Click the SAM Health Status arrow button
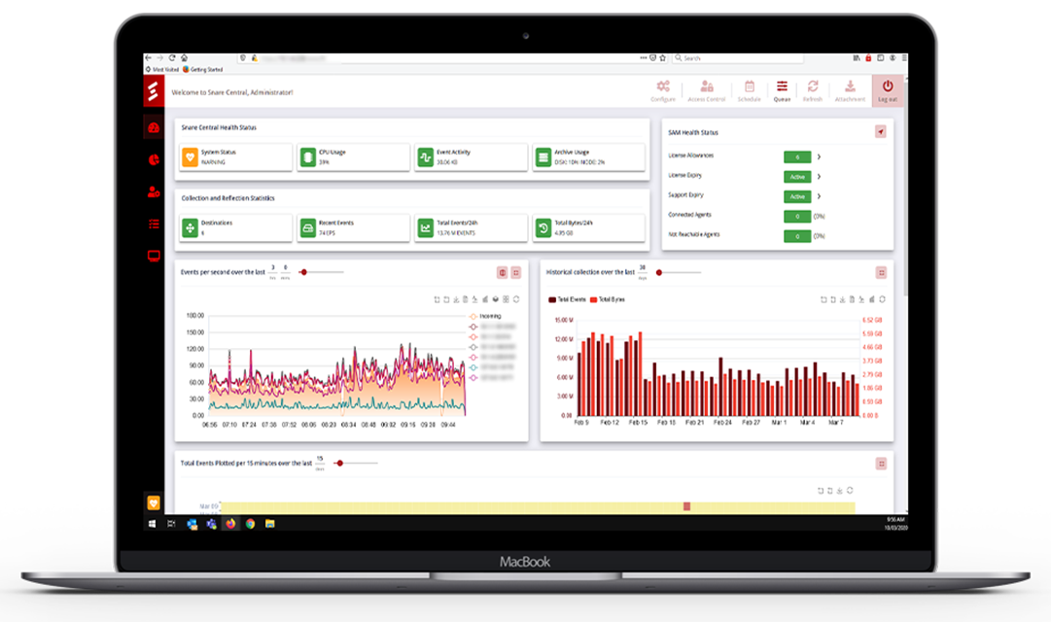The height and width of the screenshot is (622, 1051). coord(880,132)
